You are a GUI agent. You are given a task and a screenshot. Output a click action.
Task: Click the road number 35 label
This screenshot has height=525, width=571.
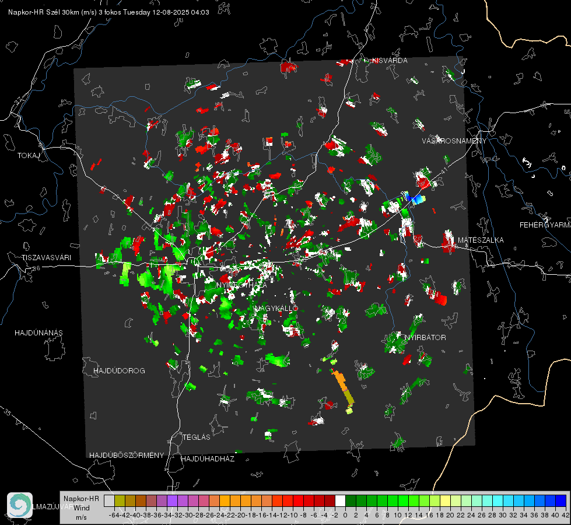pos(8,413)
